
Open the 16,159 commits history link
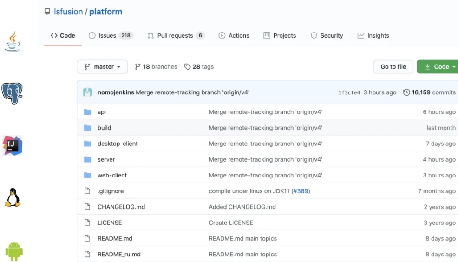429,92
